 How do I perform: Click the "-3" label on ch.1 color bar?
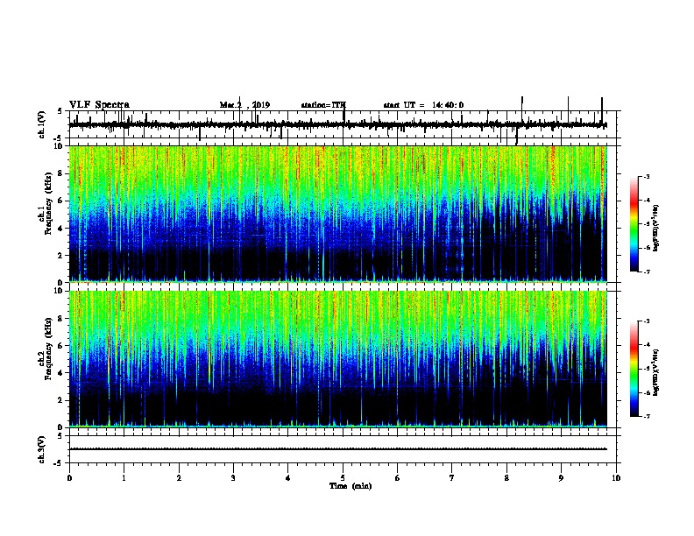pyautogui.click(x=646, y=176)
